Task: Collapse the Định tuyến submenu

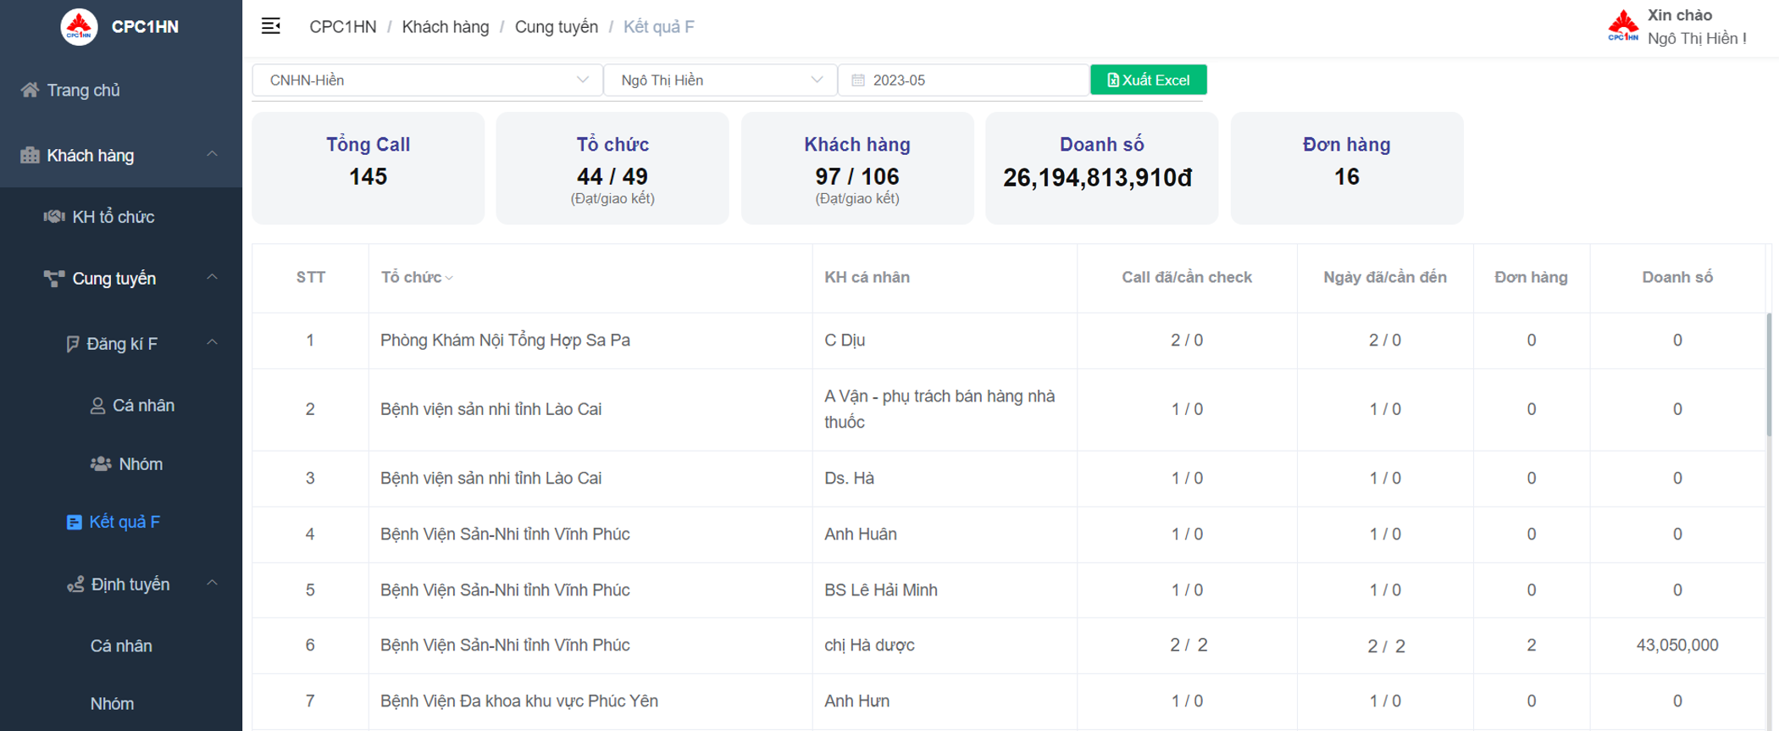Action: click(x=212, y=584)
